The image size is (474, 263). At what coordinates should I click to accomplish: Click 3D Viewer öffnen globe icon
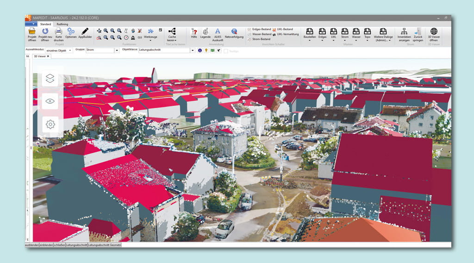[x=434, y=31]
